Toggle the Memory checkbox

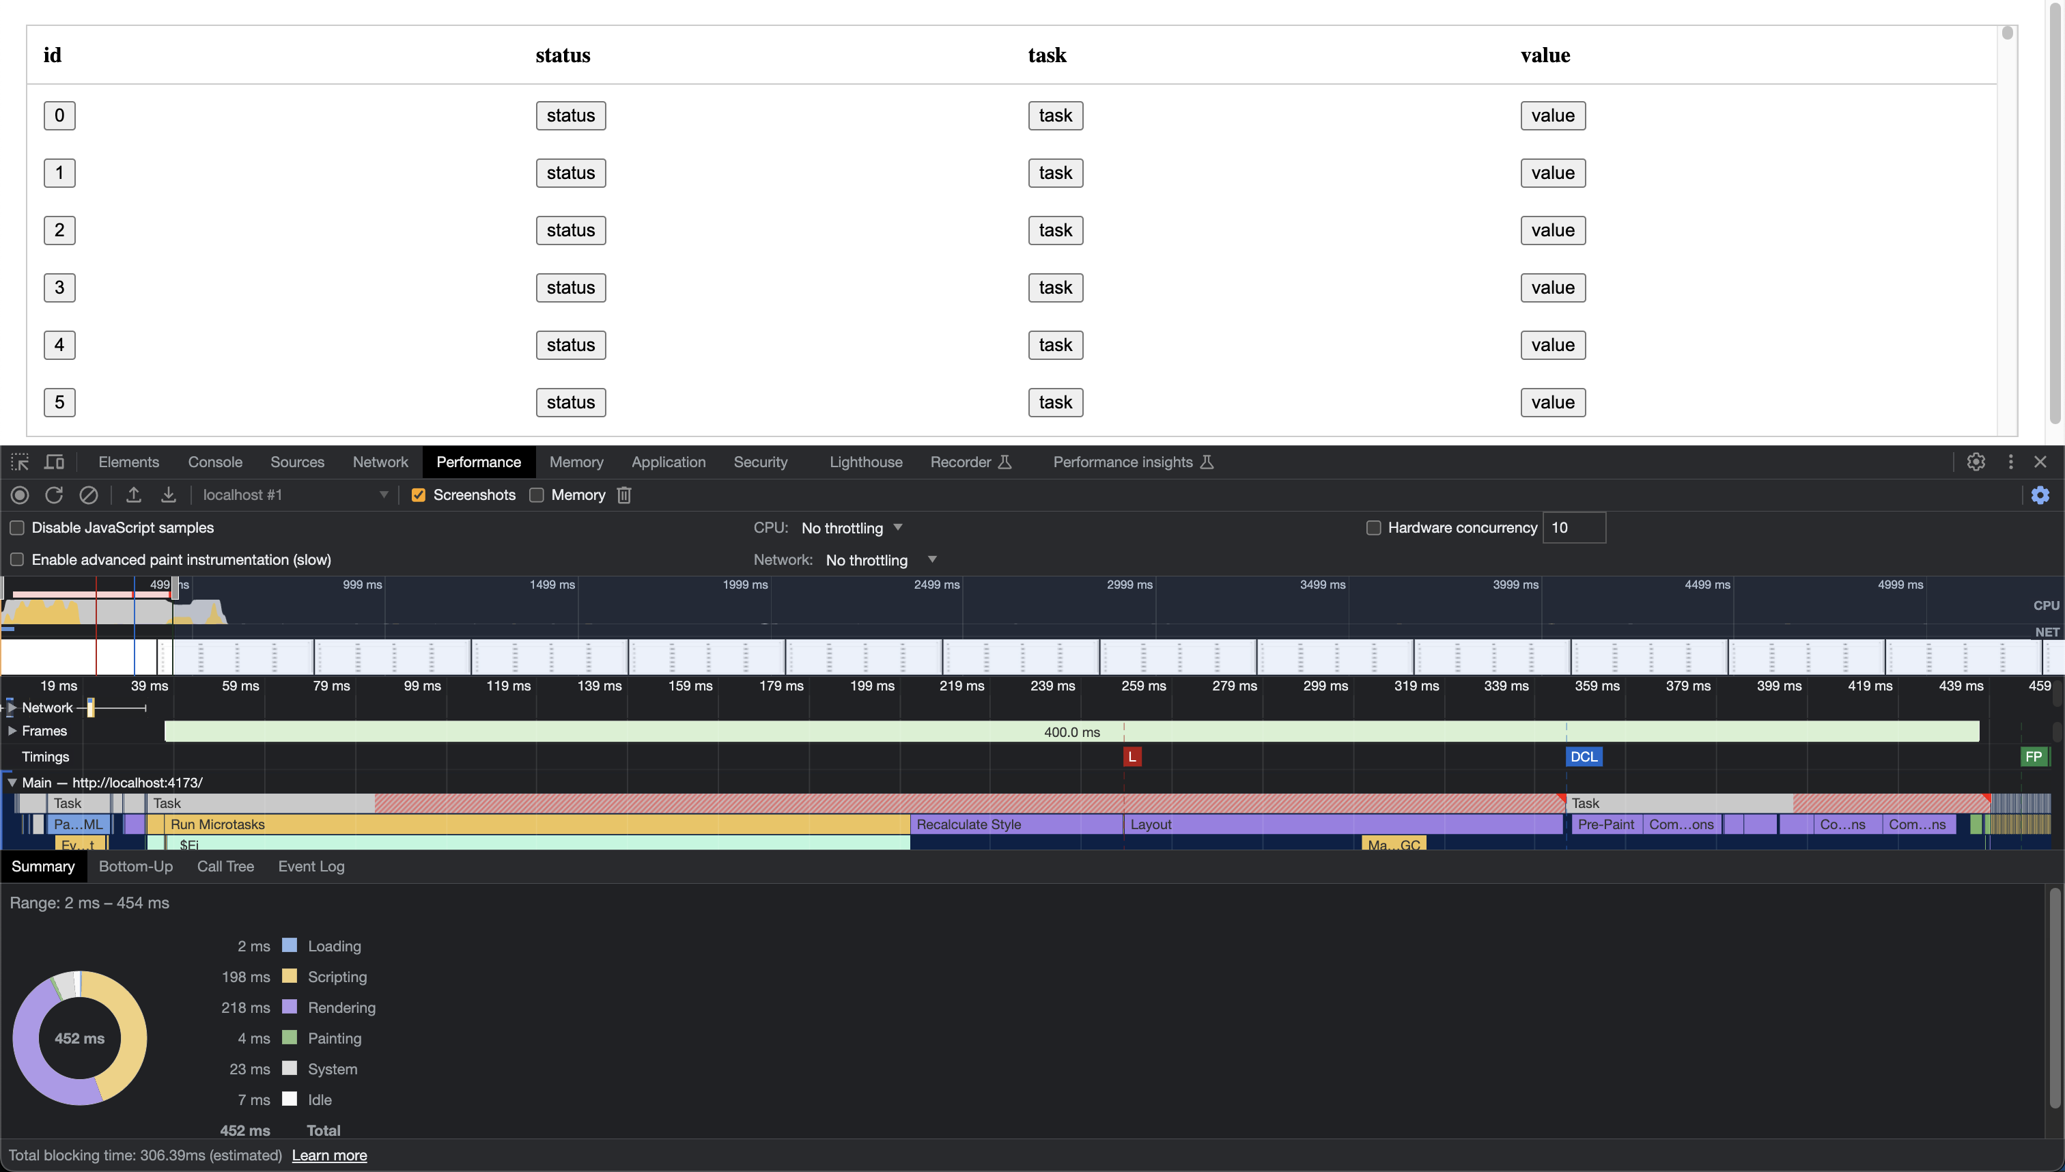(537, 495)
